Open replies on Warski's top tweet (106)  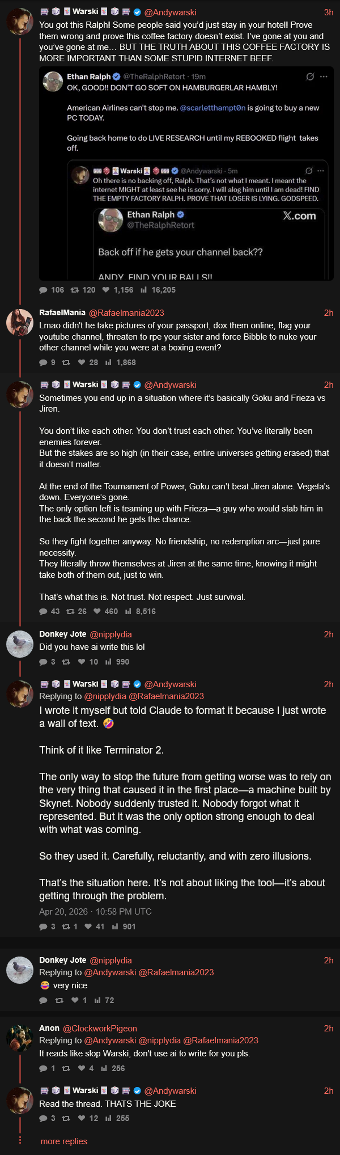52,290
